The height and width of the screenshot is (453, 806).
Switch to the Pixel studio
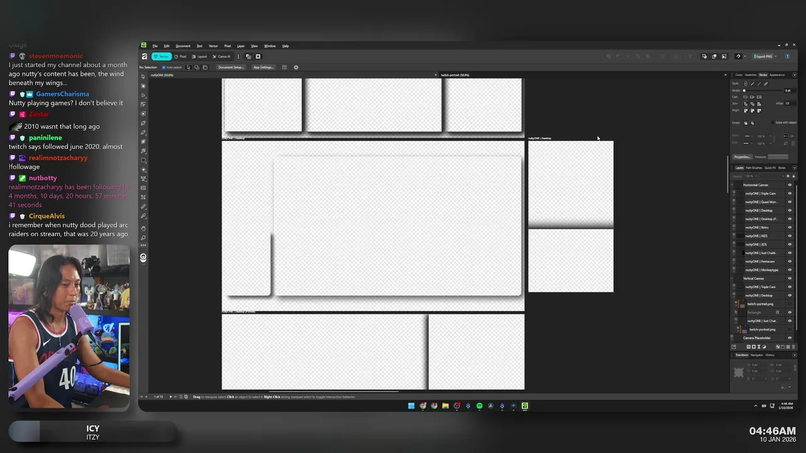(180, 57)
